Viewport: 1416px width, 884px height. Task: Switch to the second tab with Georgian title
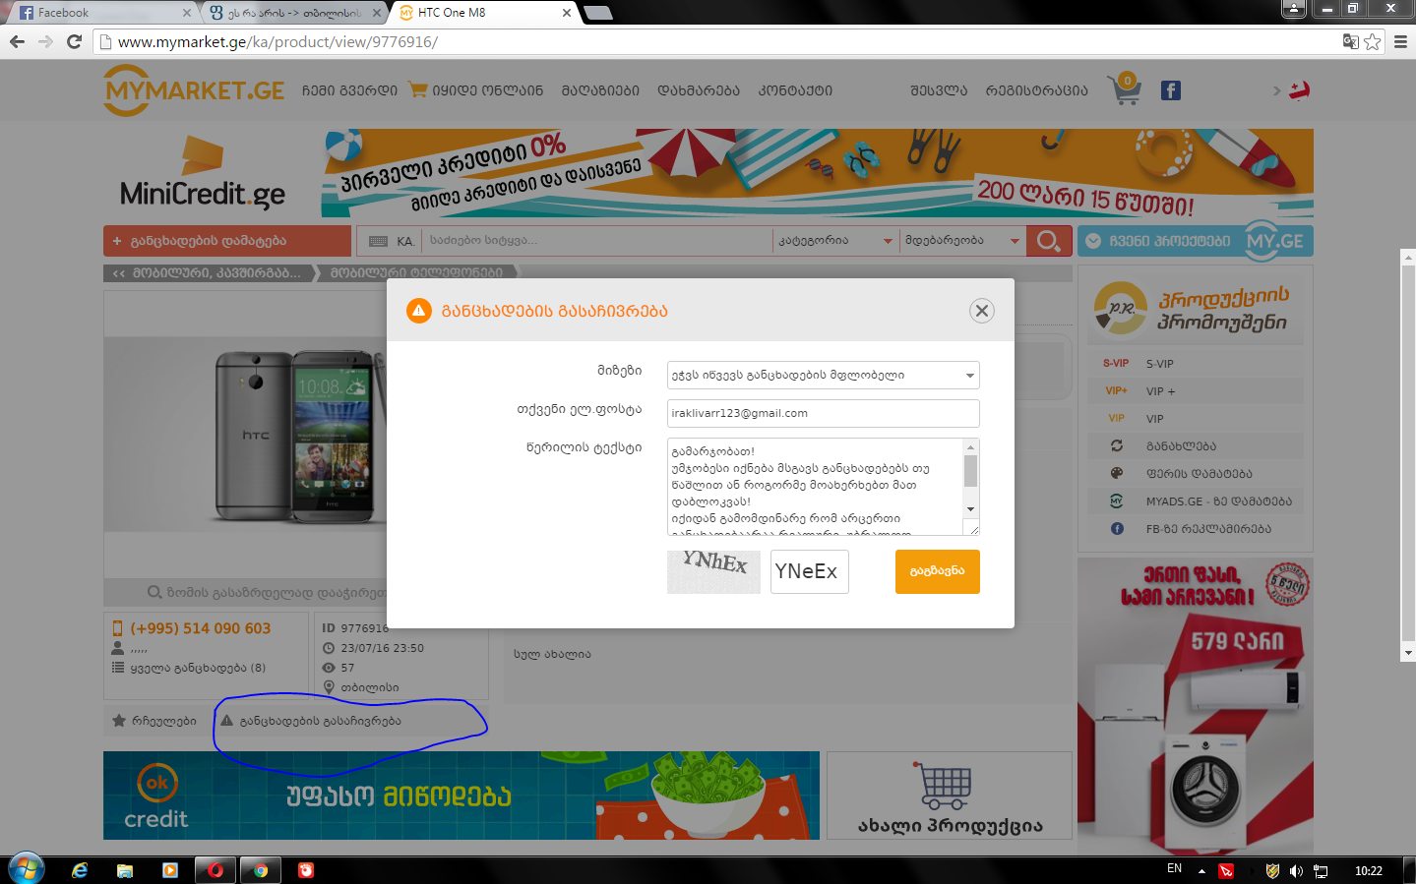[x=293, y=13]
